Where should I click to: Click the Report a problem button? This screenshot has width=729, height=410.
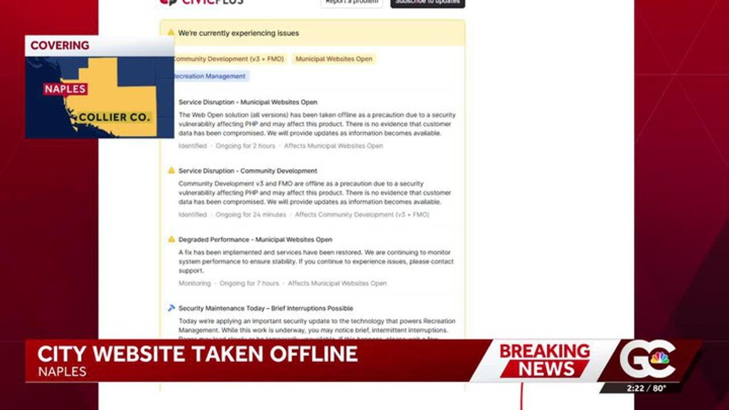click(x=352, y=2)
